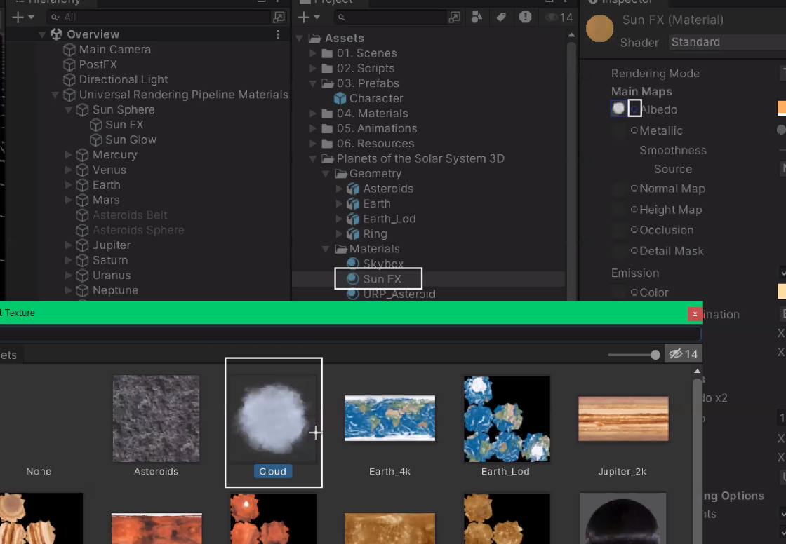Collapse Universal Rendering Pipeline Materials object
This screenshot has height=544, width=786.
55,95
